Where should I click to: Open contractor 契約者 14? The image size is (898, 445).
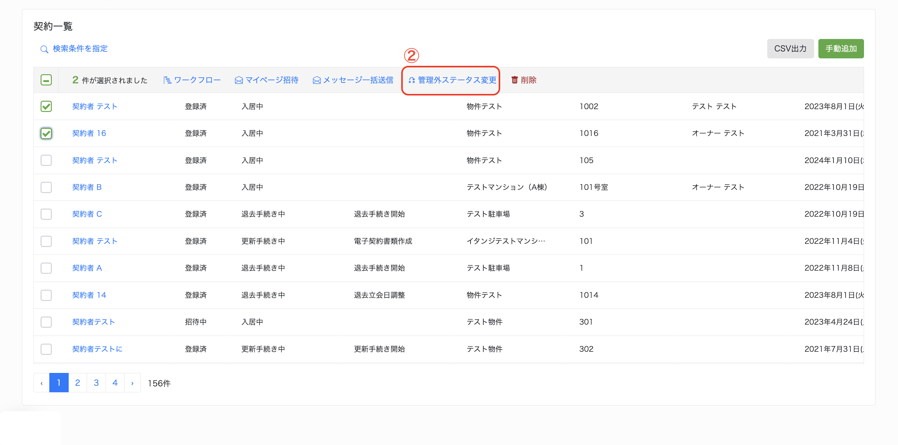(89, 295)
